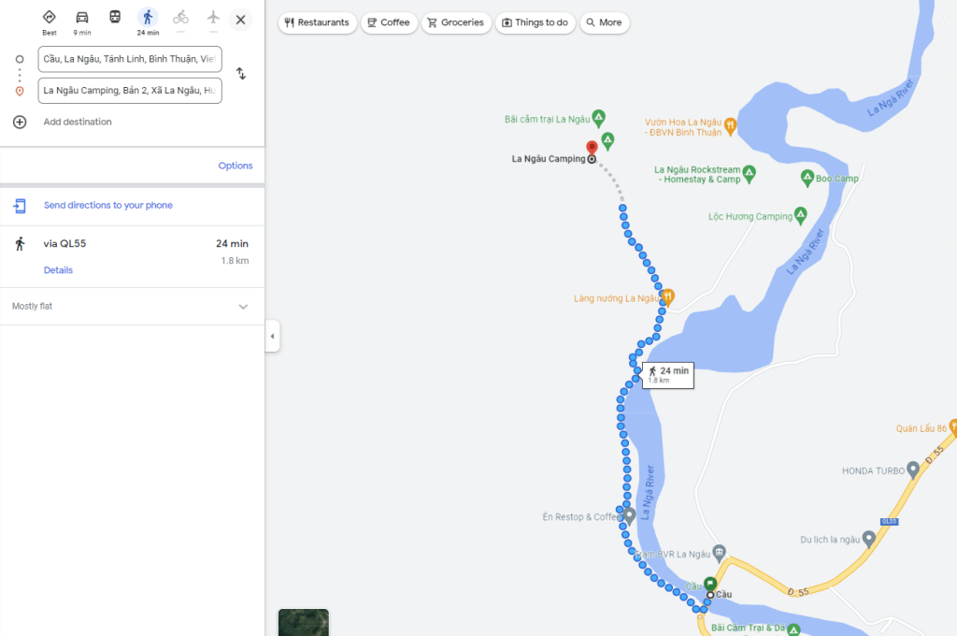Image resolution: width=957 pixels, height=636 pixels.
Task: Open the More categories chip
Action: tap(604, 22)
